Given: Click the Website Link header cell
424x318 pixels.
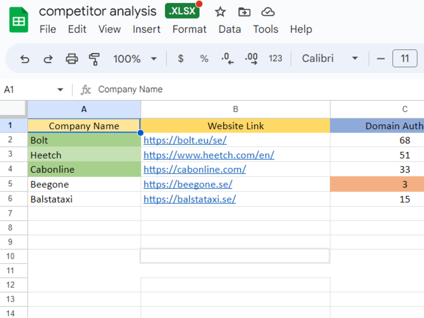Looking at the screenshot, I should [x=235, y=126].
